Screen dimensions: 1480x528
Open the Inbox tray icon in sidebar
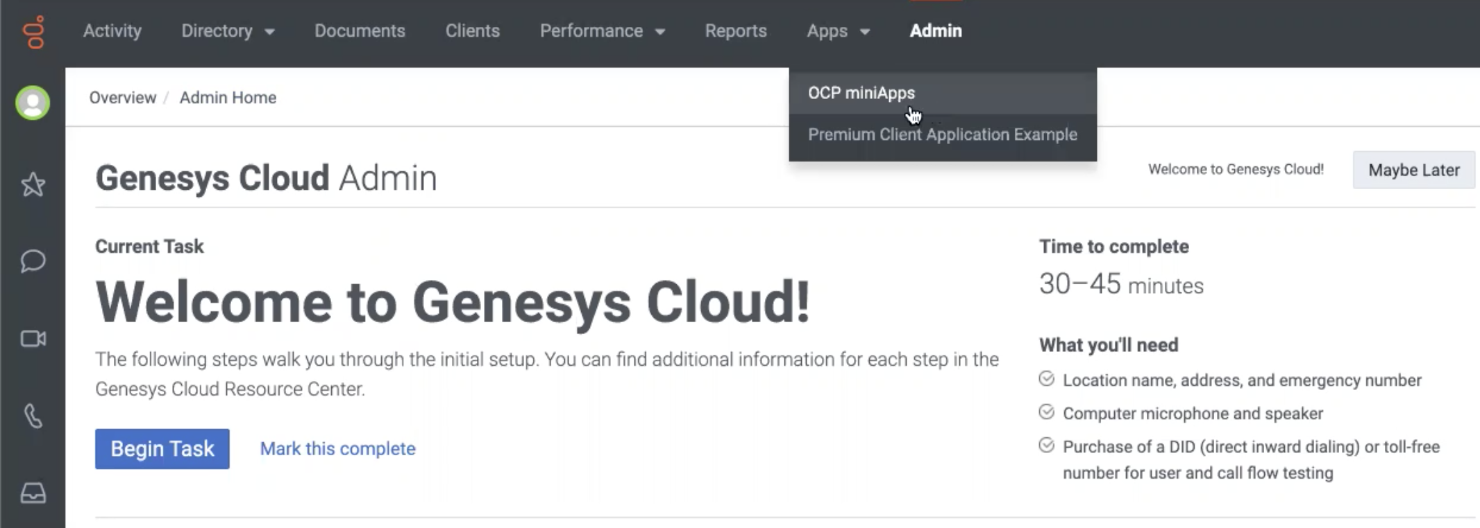(x=33, y=493)
